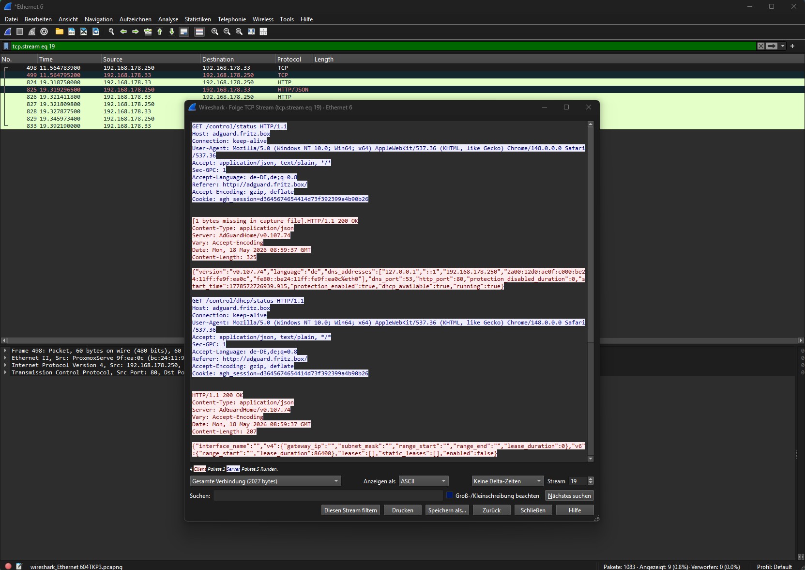Open display filter history dropdown
The width and height of the screenshot is (805, 570).
(x=783, y=46)
